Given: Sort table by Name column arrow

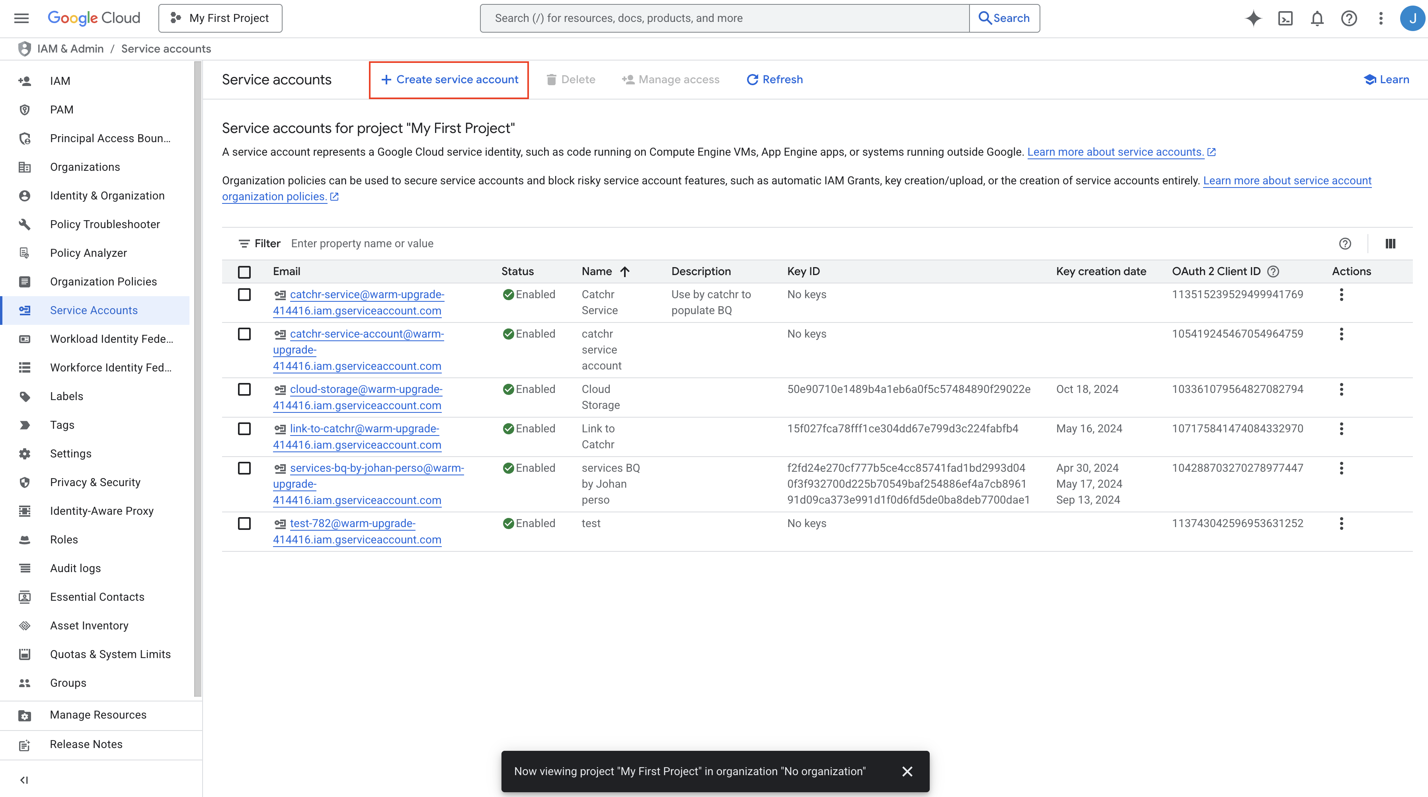Looking at the screenshot, I should 625,271.
